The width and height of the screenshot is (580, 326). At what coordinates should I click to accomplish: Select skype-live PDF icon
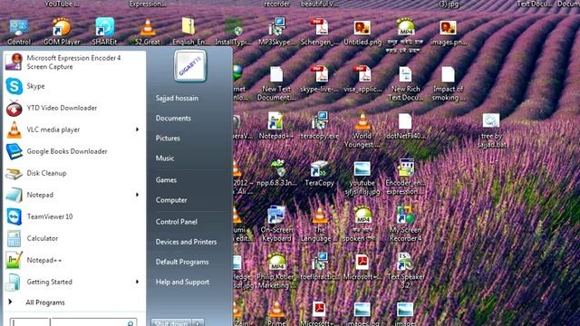pyautogui.click(x=319, y=79)
